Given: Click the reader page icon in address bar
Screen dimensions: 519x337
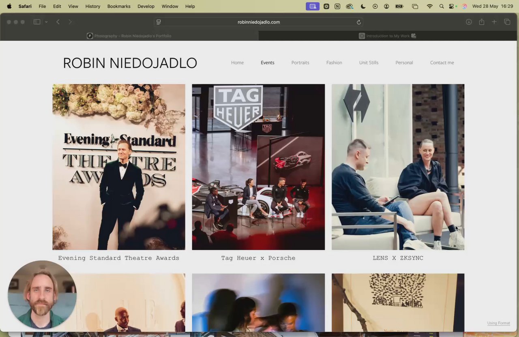Looking at the screenshot, I should pyautogui.click(x=159, y=22).
